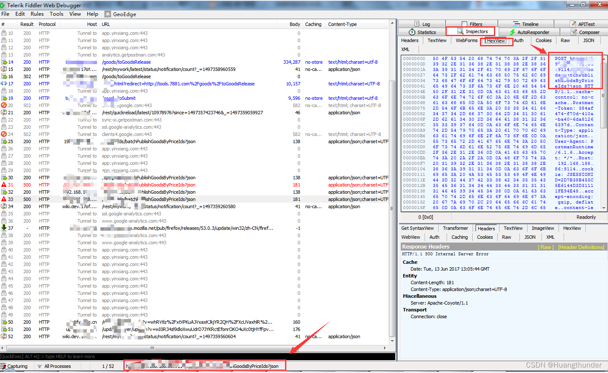This screenshot has width=608, height=373.
Task: Click the AutoResponder lightning icon
Action: pos(512,32)
